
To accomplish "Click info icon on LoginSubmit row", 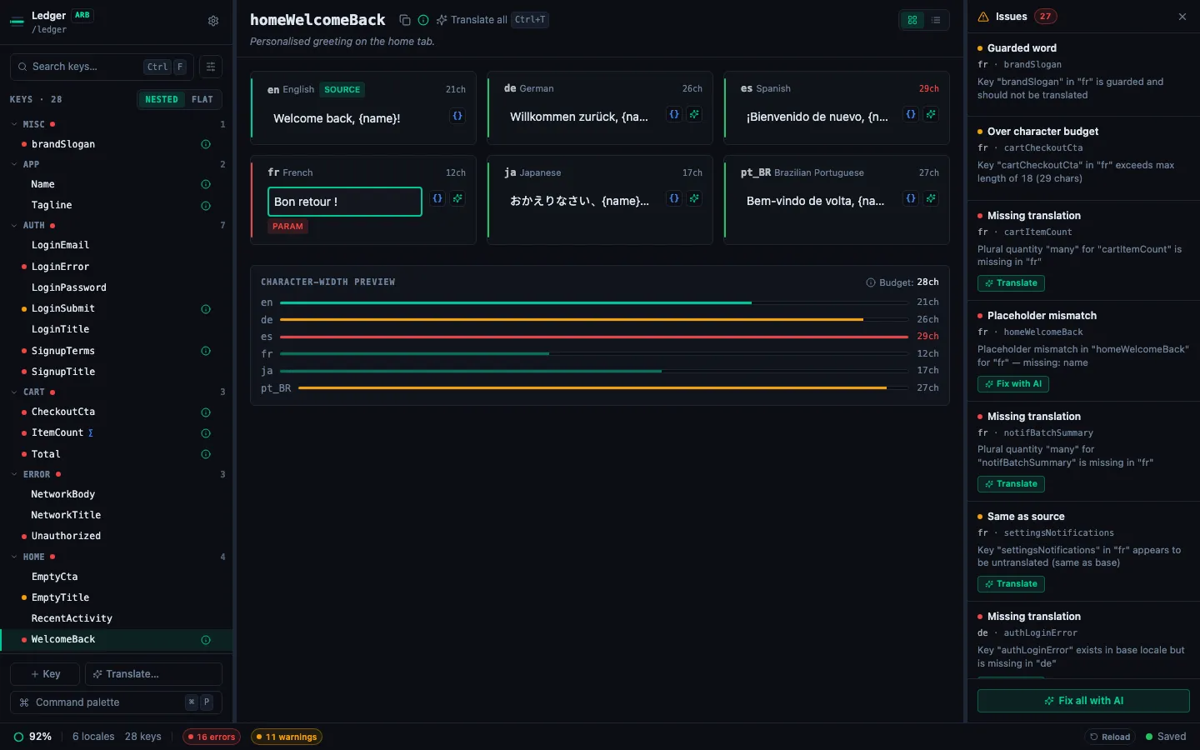I will point(206,309).
